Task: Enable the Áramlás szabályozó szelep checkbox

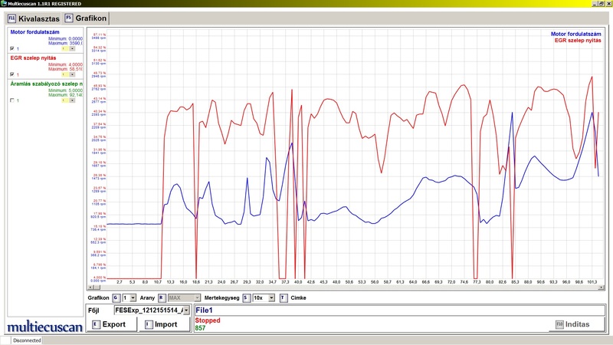Action: [12, 100]
